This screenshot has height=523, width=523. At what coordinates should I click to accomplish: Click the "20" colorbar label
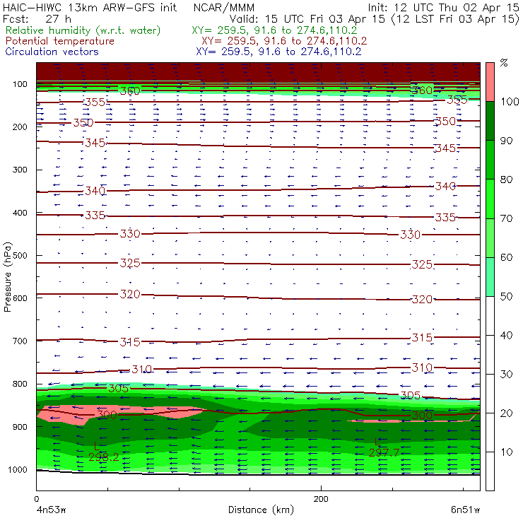pyautogui.click(x=506, y=413)
